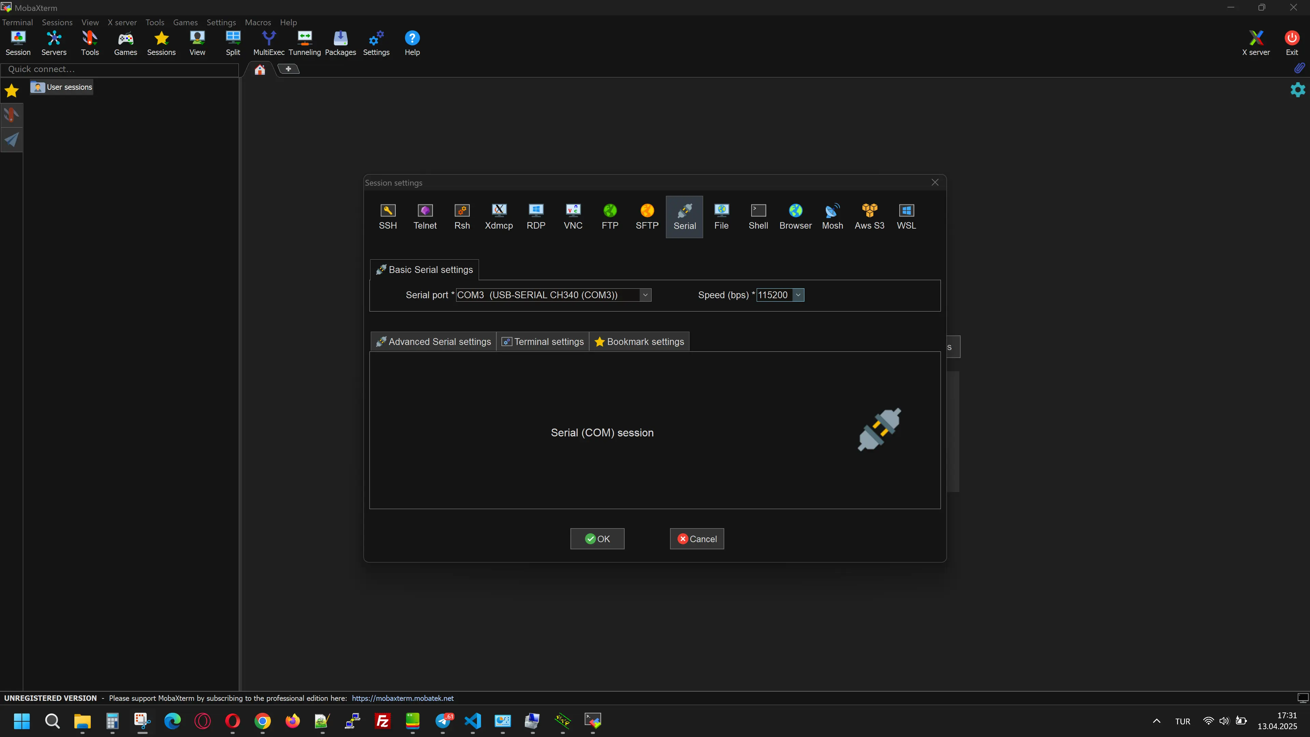Click the Split toolbar icon
Screen dimensions: 1310x737
tap(233, 43)
